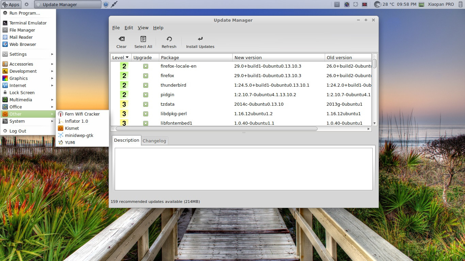Open the Edit menu in Update Manager
465x261 pixels.
pyautogui.click(x=129, y=28)
